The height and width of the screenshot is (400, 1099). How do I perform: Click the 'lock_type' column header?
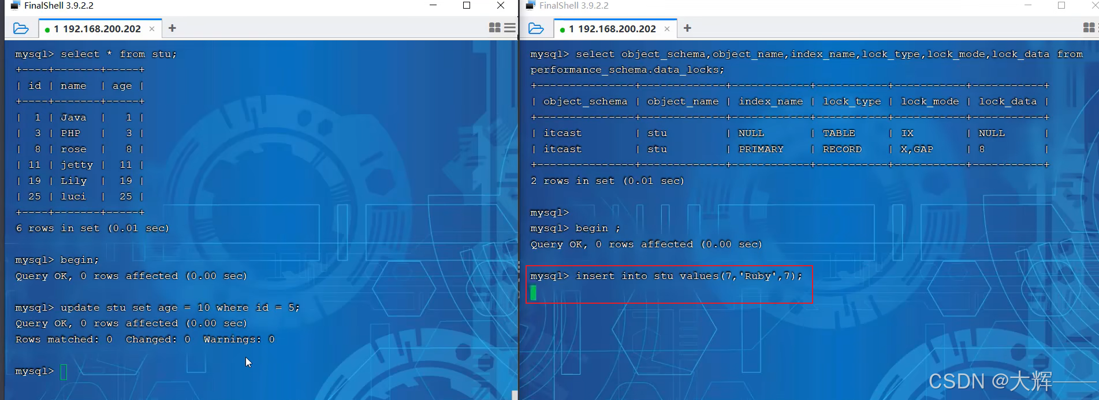[x=852, y=101]
